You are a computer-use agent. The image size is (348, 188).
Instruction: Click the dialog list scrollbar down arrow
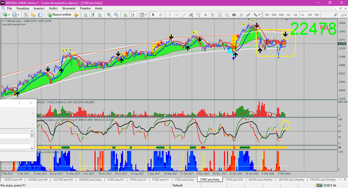click(32, 149)
